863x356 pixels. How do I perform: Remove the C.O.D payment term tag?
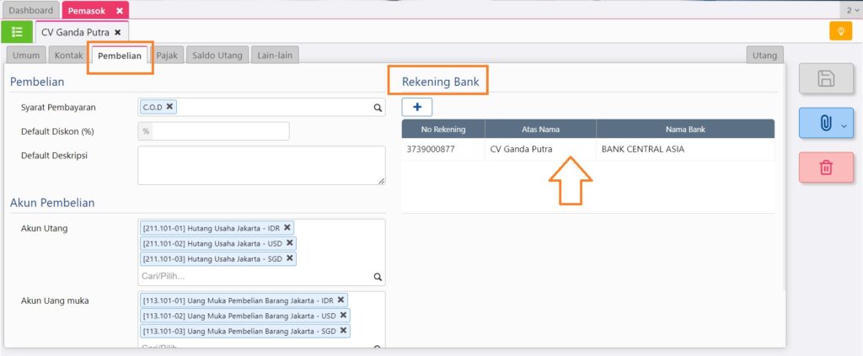click(169, 107)
